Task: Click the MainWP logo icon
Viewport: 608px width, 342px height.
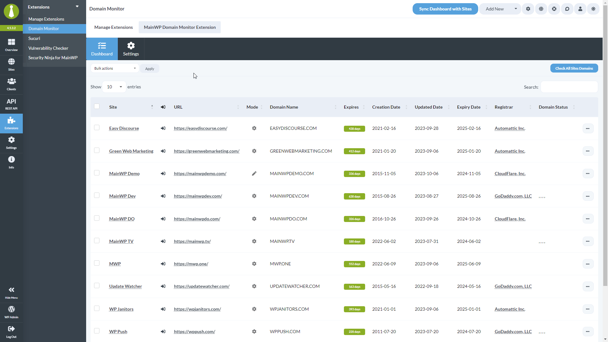Action: point(11,11)
